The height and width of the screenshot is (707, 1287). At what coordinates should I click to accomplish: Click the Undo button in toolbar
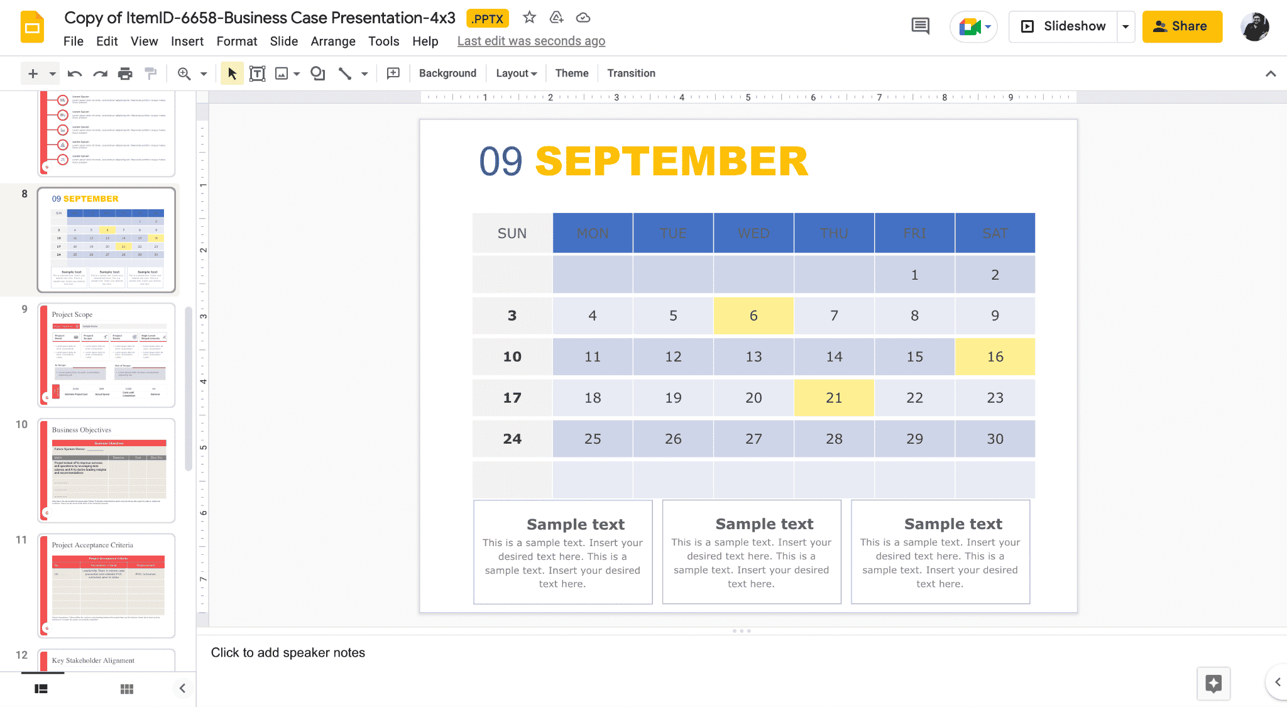coord(75,72)
